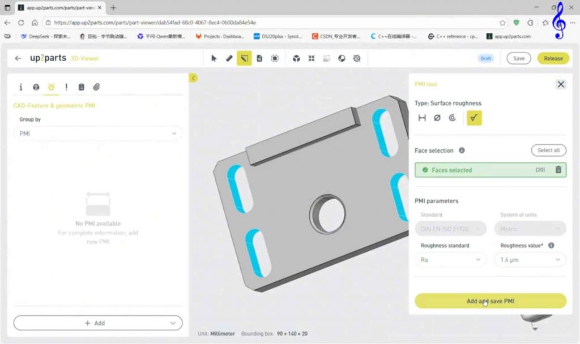Select the arrow pointer tool
This screenshot has width=580, height=344.
(214, 58)
